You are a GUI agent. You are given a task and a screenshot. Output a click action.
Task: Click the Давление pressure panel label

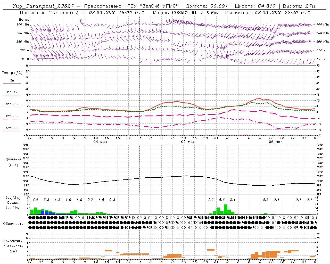pos(13,159)
